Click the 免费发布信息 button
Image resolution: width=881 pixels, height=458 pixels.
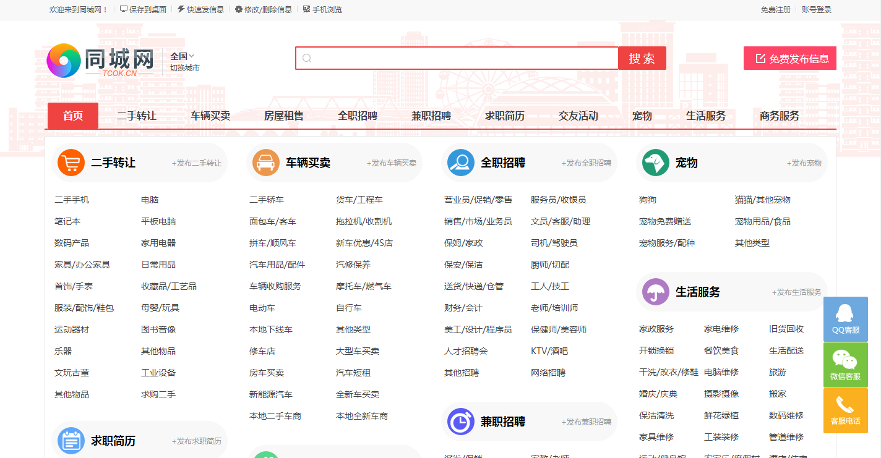click(790, 58)
